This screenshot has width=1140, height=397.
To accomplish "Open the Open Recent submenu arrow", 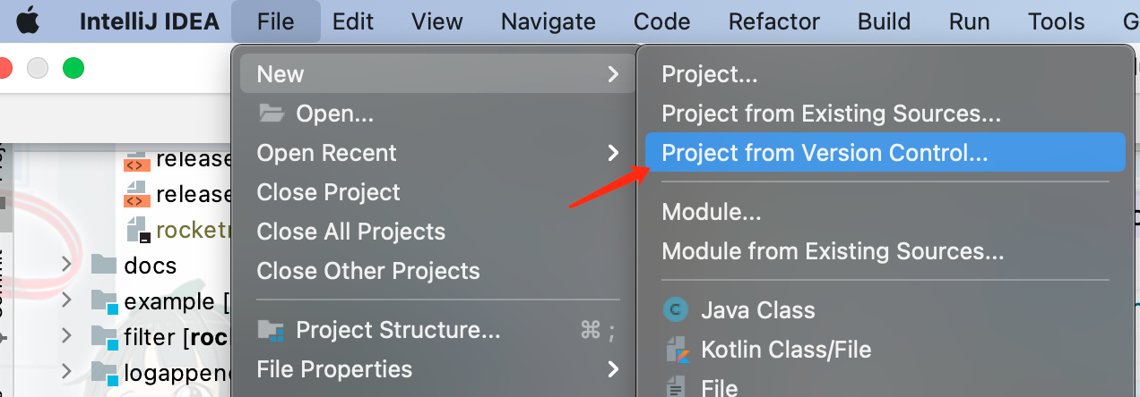I will pos(613,153).
